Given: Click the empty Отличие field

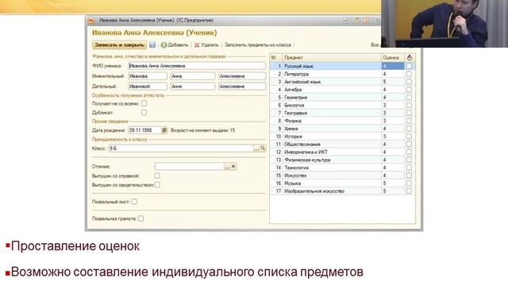Looking at the screenshot, I should point(189,166).
